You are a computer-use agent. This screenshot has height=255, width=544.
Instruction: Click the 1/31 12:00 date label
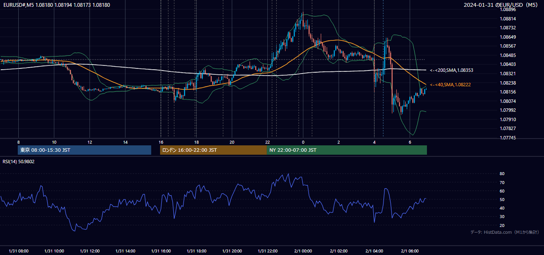(90, 251)
